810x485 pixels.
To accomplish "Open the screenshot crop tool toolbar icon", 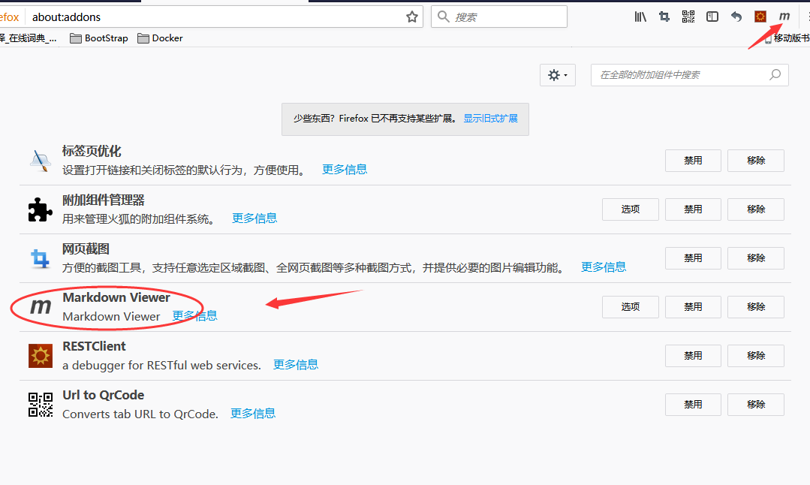I will (x=664, y=16).
